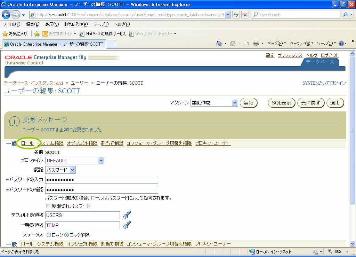Click the blue help question mark icon
This screenshot has width=356, height=257.
[341, 44]
